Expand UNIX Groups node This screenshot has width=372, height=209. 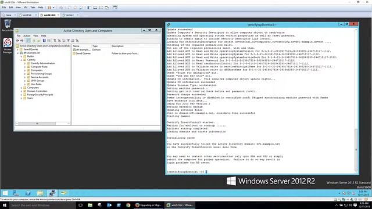(x=25, y=81)
